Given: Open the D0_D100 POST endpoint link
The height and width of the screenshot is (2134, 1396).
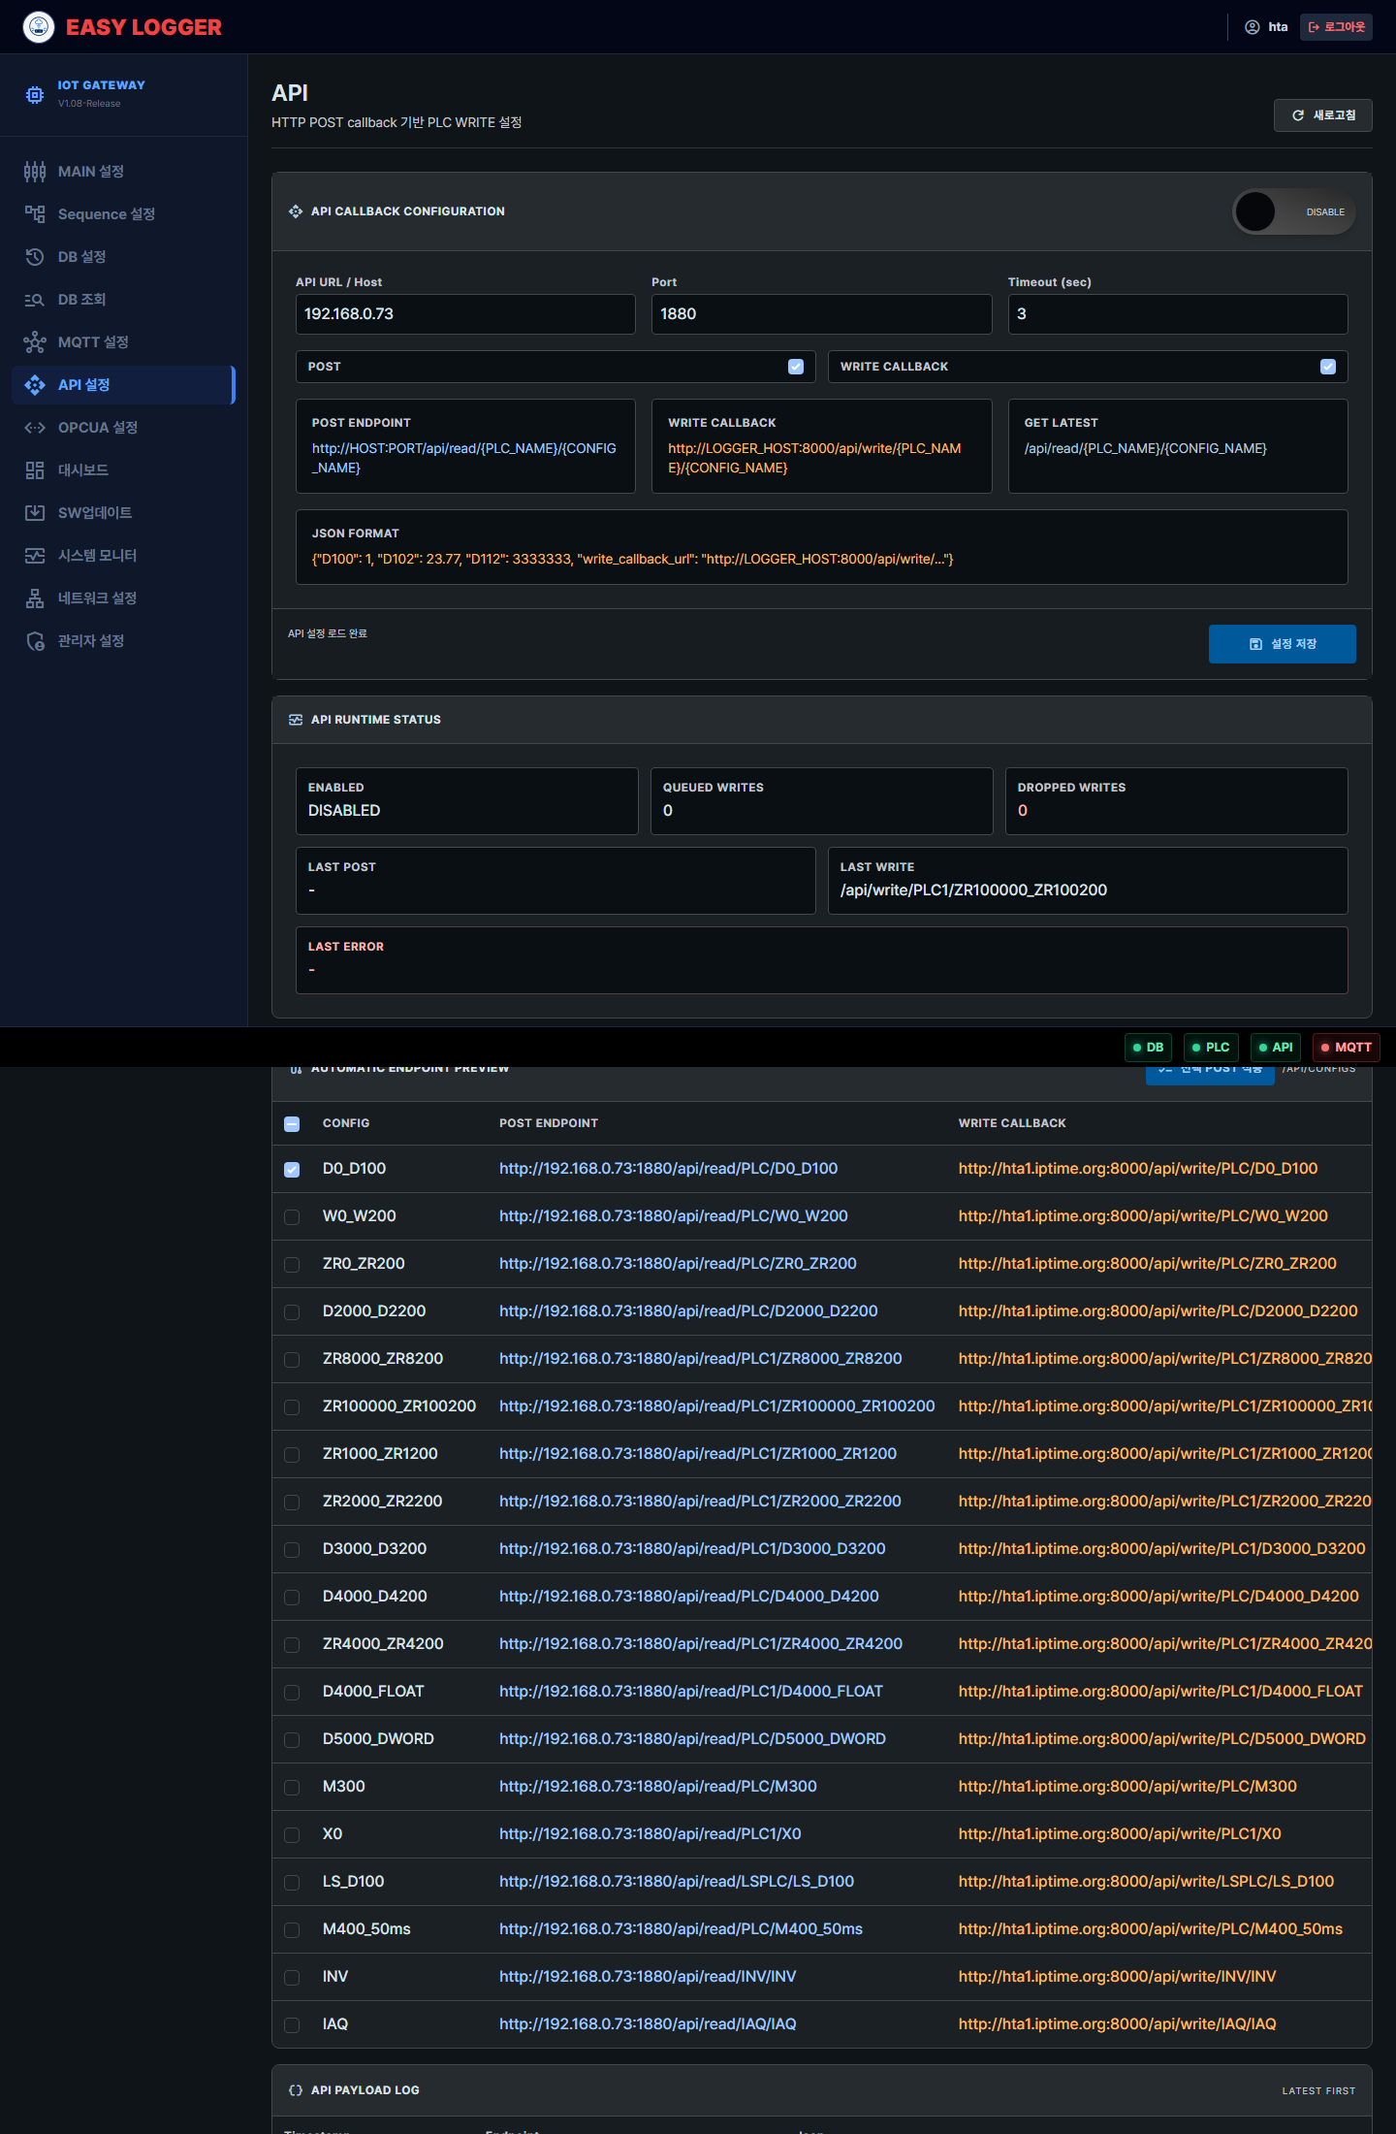Looking at the screenshot, I should [x=668, y=1169].
